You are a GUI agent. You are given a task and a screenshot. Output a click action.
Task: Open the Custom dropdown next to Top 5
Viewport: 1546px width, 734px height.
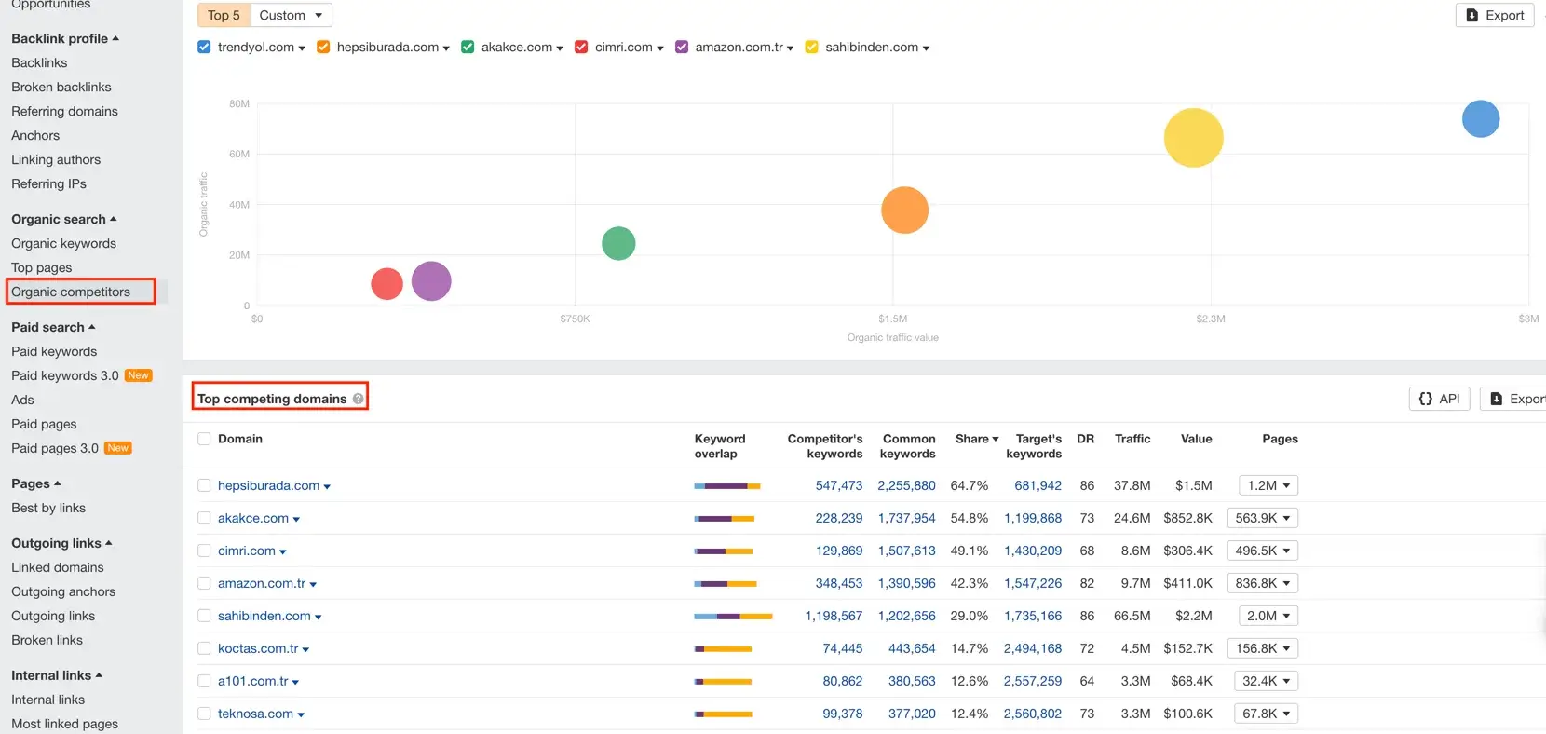coord(291,15)
